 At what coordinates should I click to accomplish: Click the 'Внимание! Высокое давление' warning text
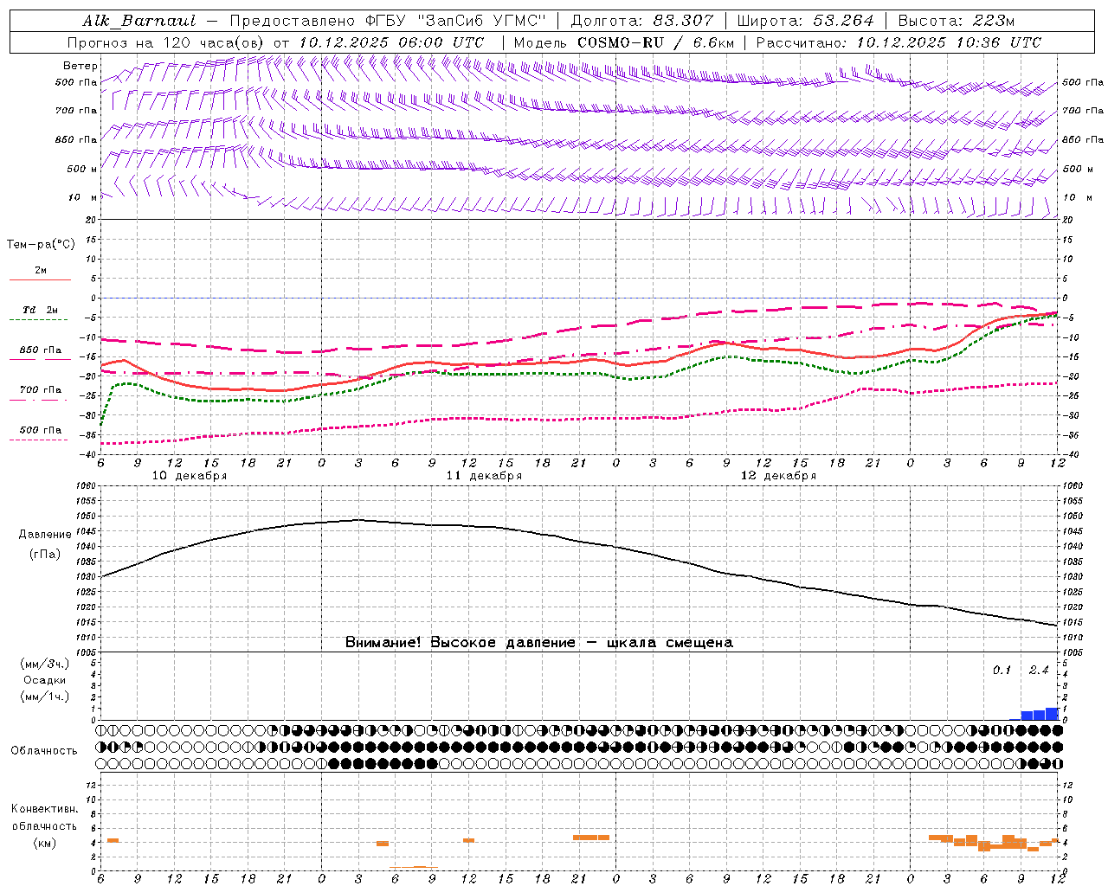coord(461,642)
